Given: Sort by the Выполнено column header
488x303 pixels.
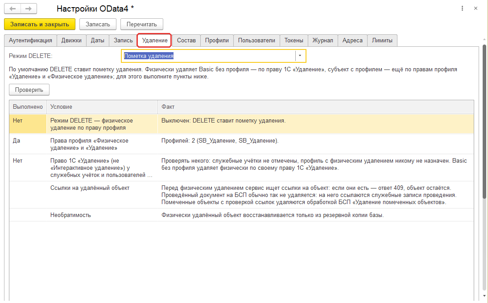Looking at the screenshot, I should pyautogui.click(x=28, y=107).
